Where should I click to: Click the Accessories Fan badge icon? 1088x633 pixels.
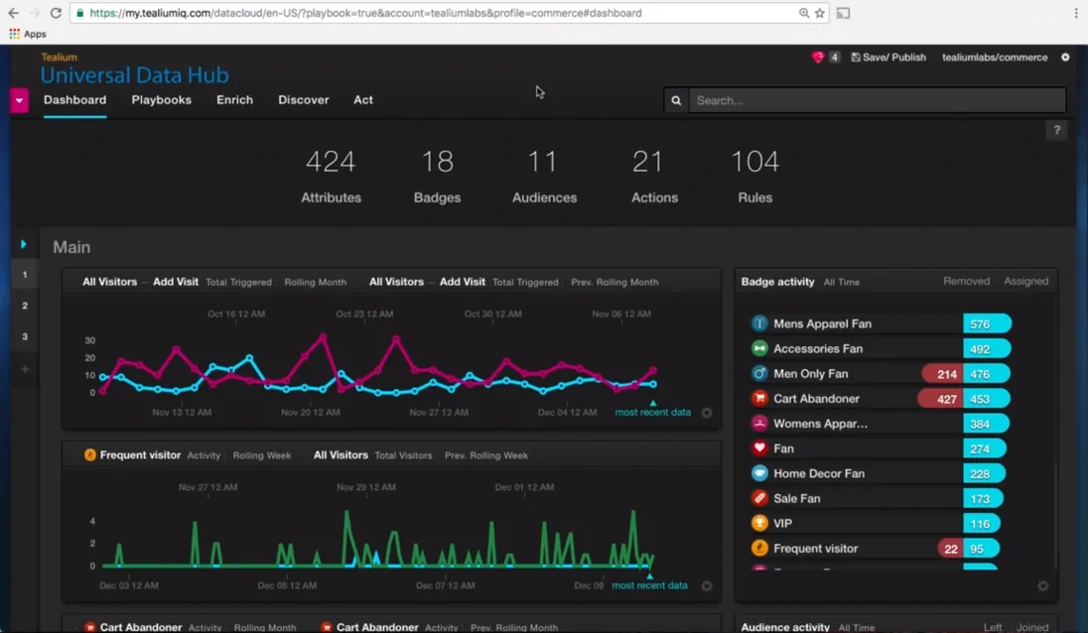pos(759,348)
